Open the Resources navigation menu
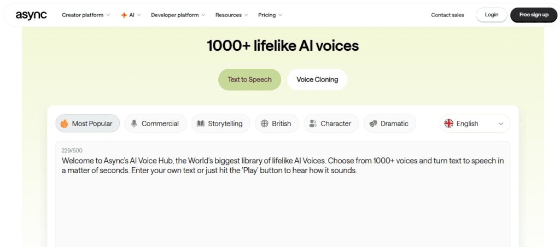The width and height of the screenshot is (560, 247). [x=231, y=15]
